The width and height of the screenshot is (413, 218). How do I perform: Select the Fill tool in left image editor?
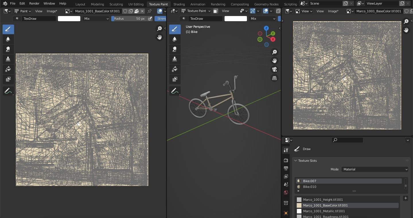point(8,69)
